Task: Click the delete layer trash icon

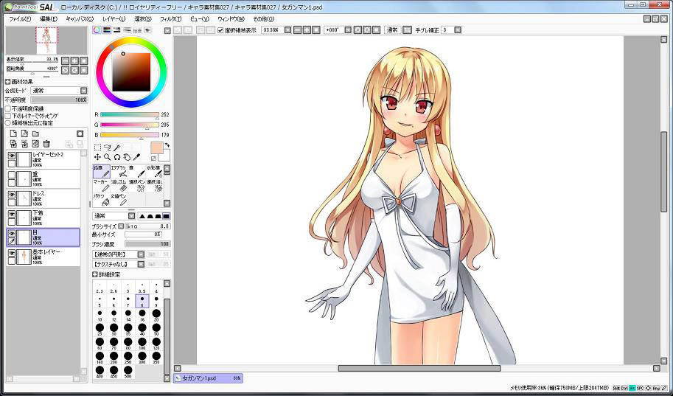Action: [46, 144]
